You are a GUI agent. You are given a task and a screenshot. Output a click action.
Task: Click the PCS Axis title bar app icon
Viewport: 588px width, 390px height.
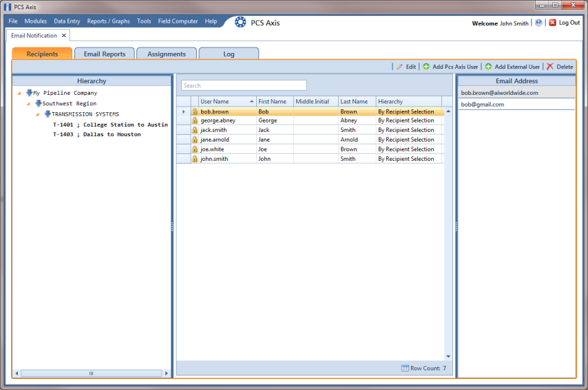click(x=7, y=7)
